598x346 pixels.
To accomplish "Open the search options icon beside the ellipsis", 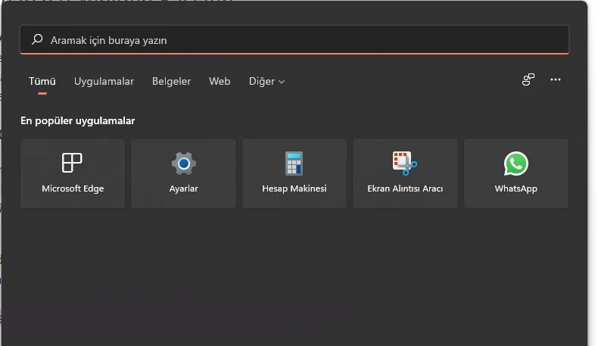I will (528, 79).
